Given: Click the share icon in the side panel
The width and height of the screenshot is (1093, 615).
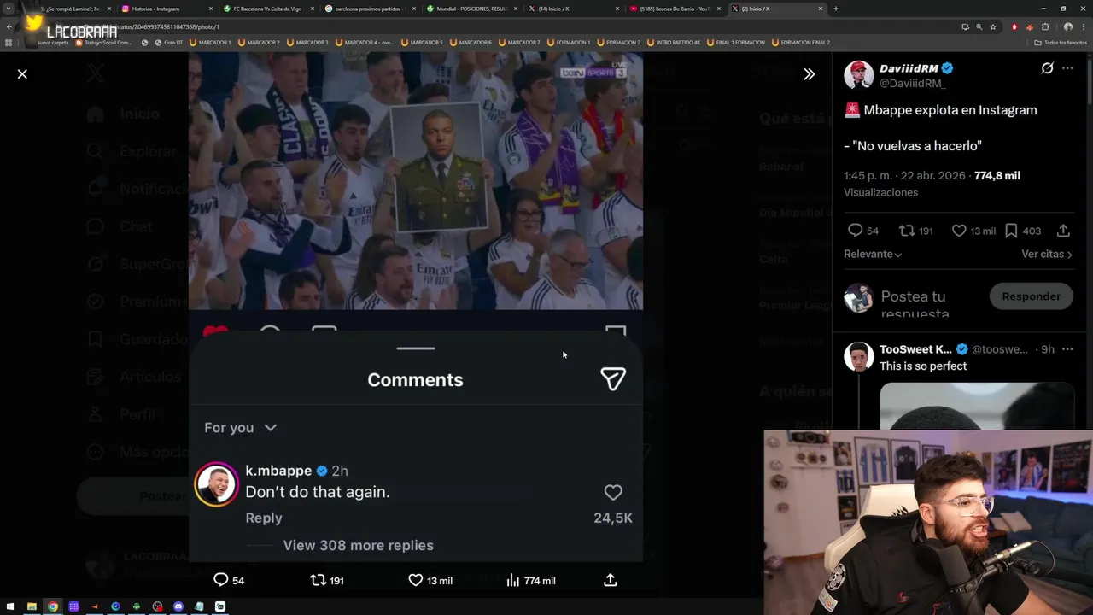Looking at the screenshot, I should [x=1063, y=231].
